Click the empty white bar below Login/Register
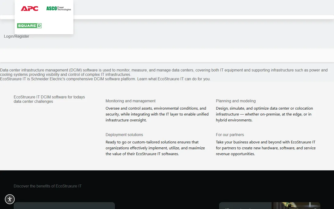Image resolution: width=334 pixels, height=209 pixels. point(167,55)
